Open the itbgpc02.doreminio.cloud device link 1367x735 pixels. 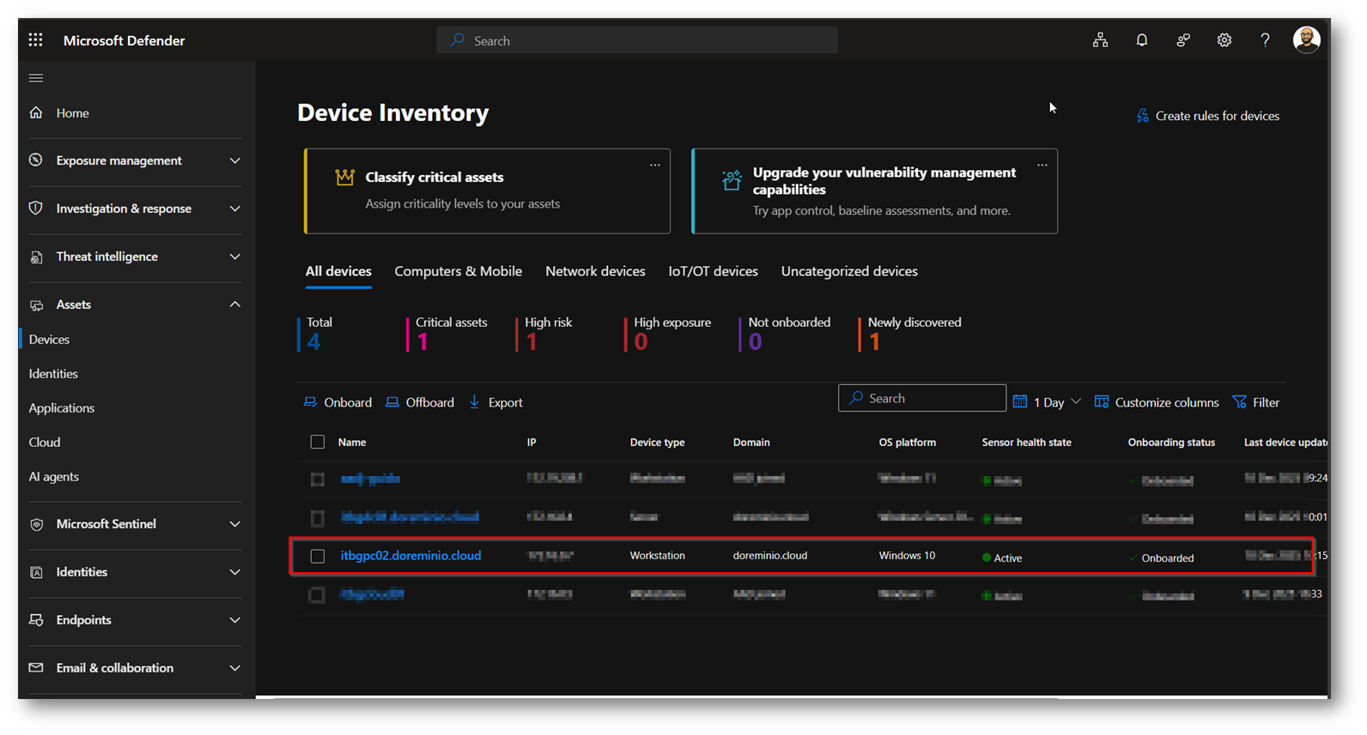click(x=410, y=556)
